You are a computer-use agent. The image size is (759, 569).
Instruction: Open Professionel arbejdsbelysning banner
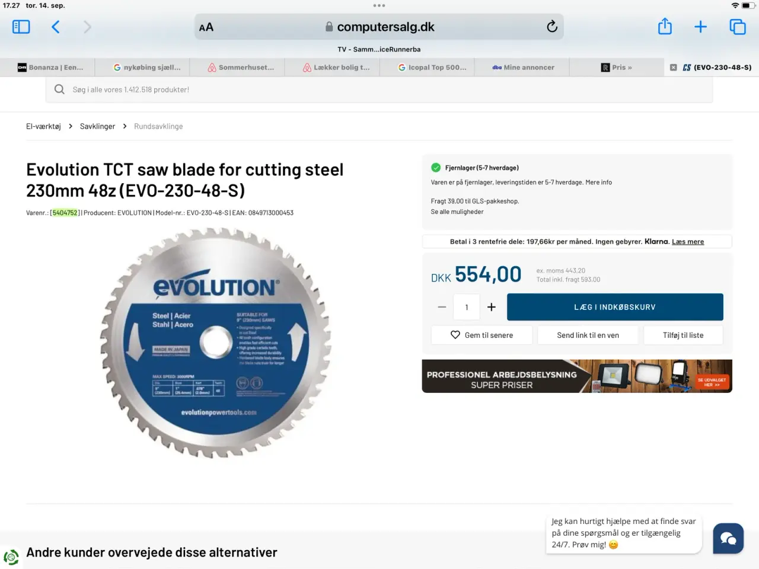coord(577,376)
